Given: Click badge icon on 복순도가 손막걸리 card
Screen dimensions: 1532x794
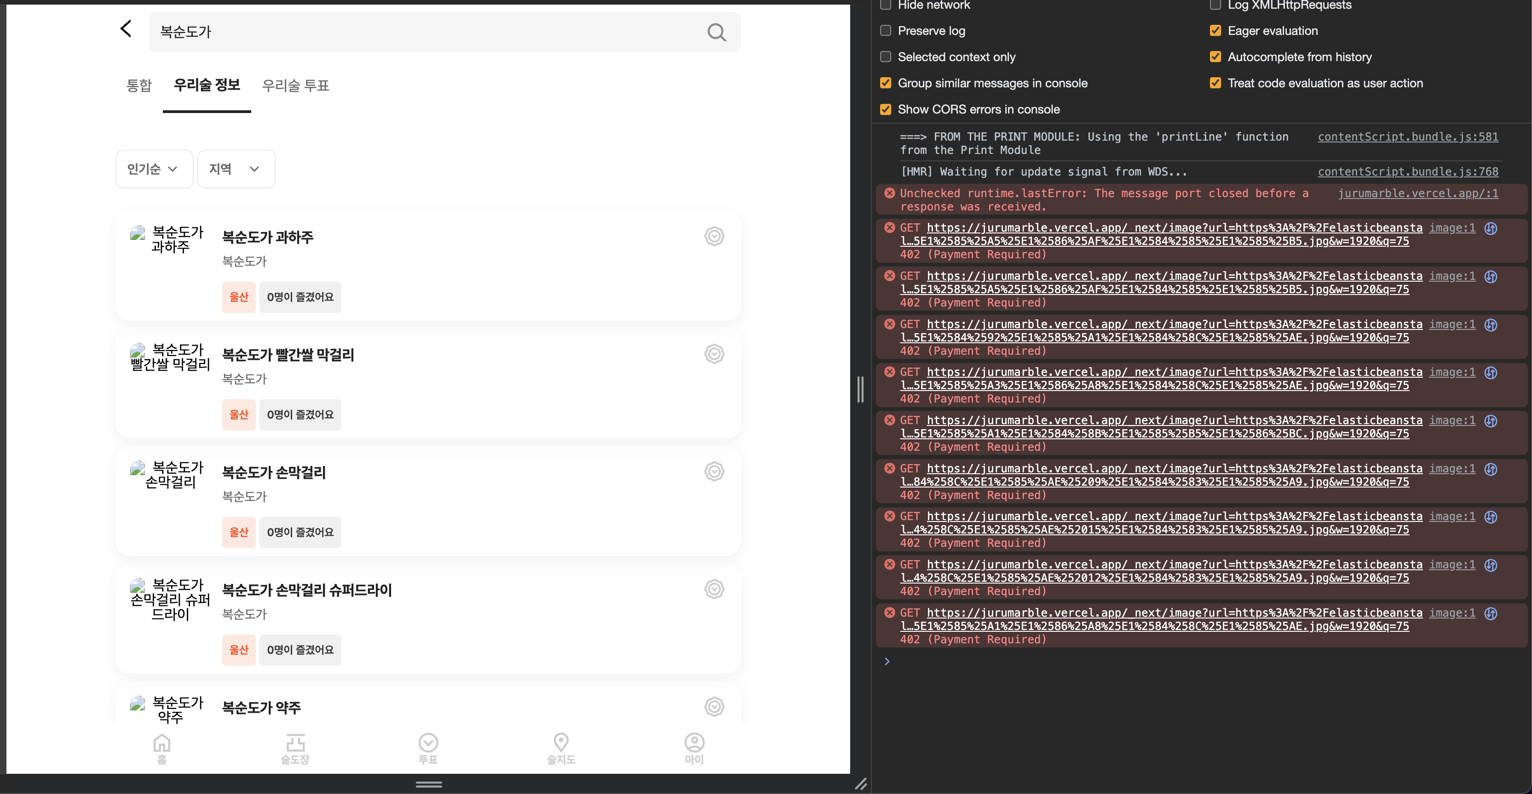Looking at the screenshot, I should coord(714,471).
